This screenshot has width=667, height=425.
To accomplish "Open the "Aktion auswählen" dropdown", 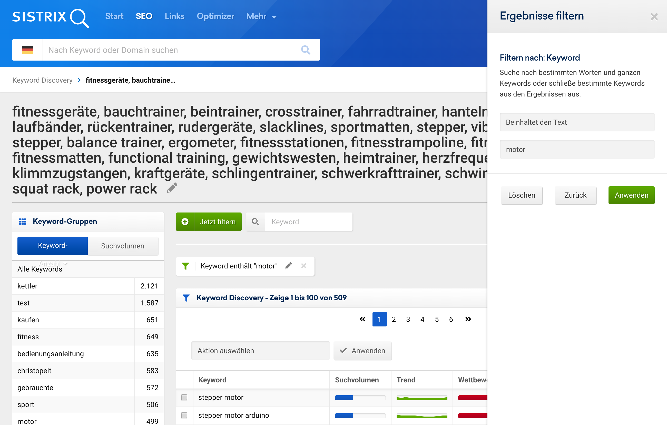I will (260, 351).
